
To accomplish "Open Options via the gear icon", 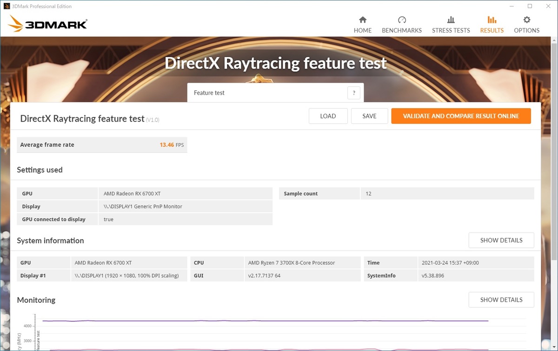I will pyautogui.click(x=527, y=20).
